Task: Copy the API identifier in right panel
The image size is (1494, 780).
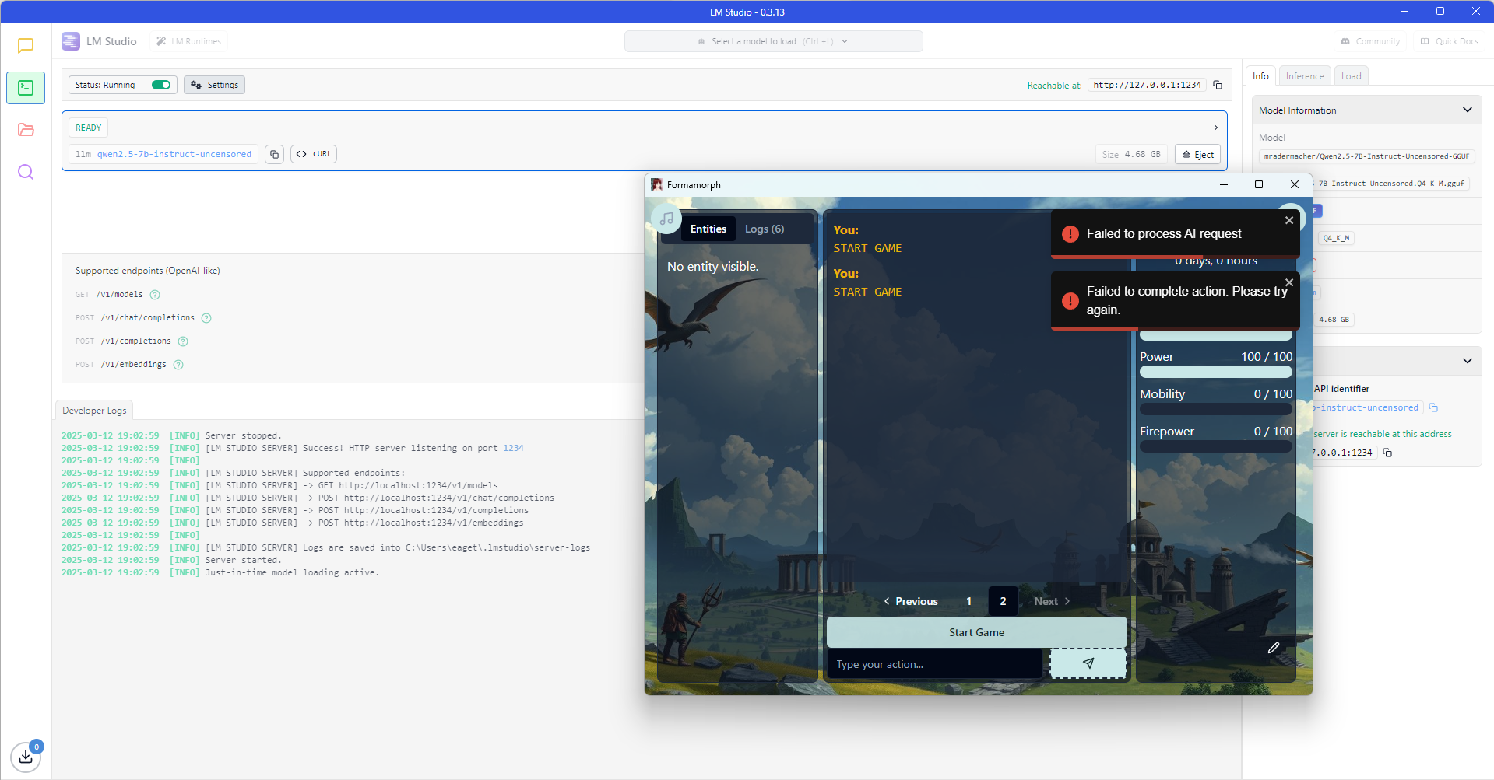Action: pos(1433,407)
